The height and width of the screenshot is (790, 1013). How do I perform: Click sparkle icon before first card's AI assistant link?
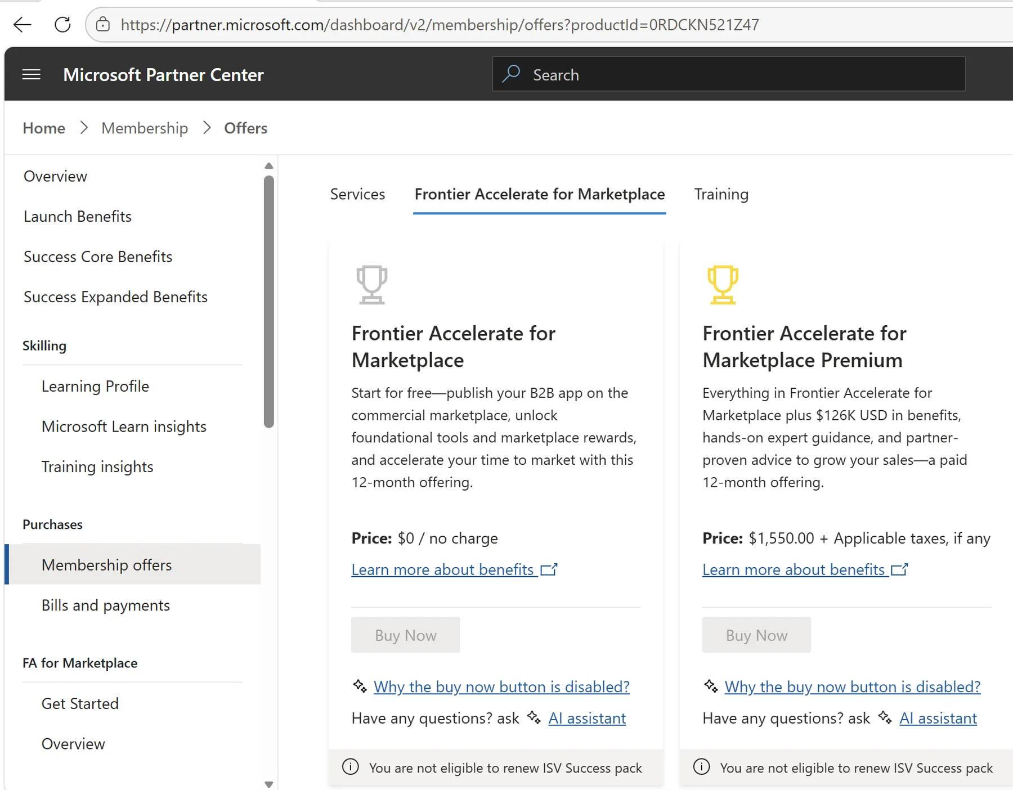pos(534,717)
